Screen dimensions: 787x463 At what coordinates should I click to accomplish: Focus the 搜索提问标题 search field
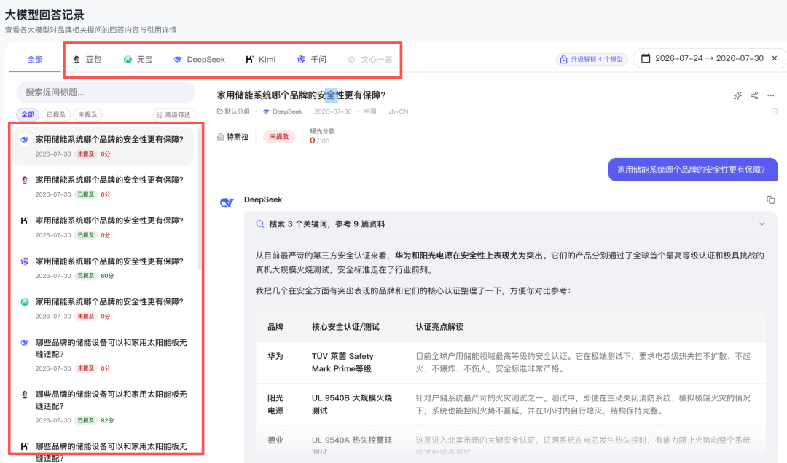pyautogui.click(x=106, y=92)
